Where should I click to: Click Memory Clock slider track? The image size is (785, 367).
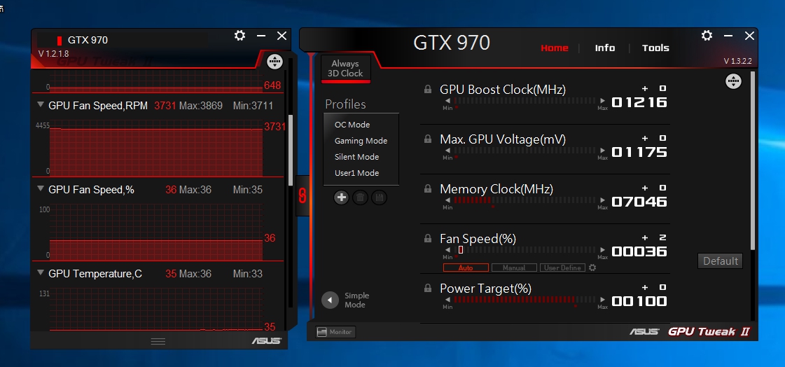[525, 200]
